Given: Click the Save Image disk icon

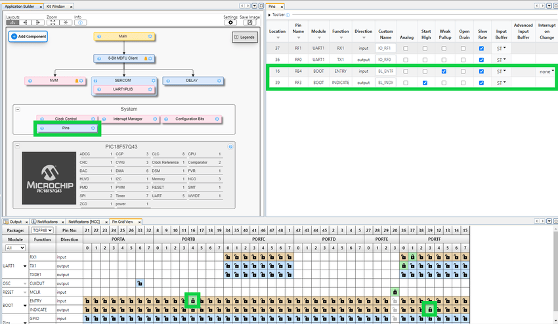Looking at the screenshot, I should click(x=249, y=22).
